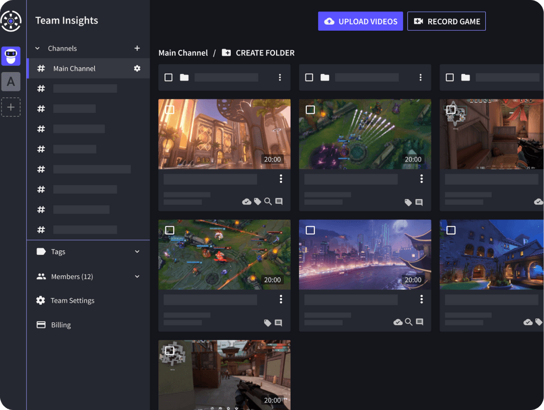The image size is (544, 410).
Task: Click the cloud upload status icon on the first video
Action: pyautogui.click(x=246, y=201)
